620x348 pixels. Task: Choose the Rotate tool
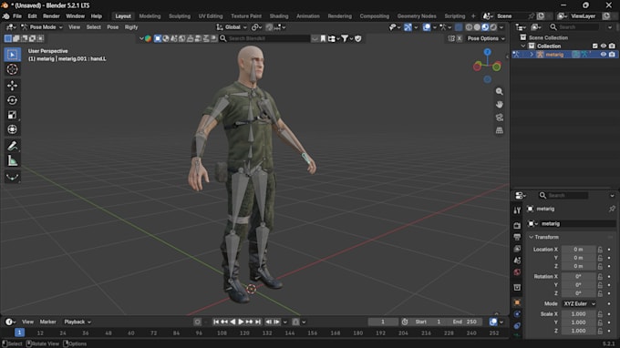[12, 100]
